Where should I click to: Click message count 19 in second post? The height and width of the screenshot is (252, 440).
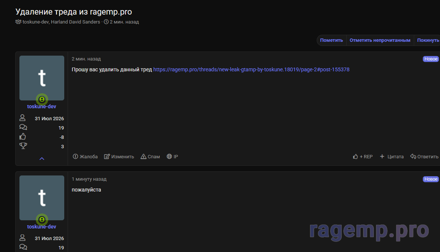pyautogui.click(x=61, y=248)
